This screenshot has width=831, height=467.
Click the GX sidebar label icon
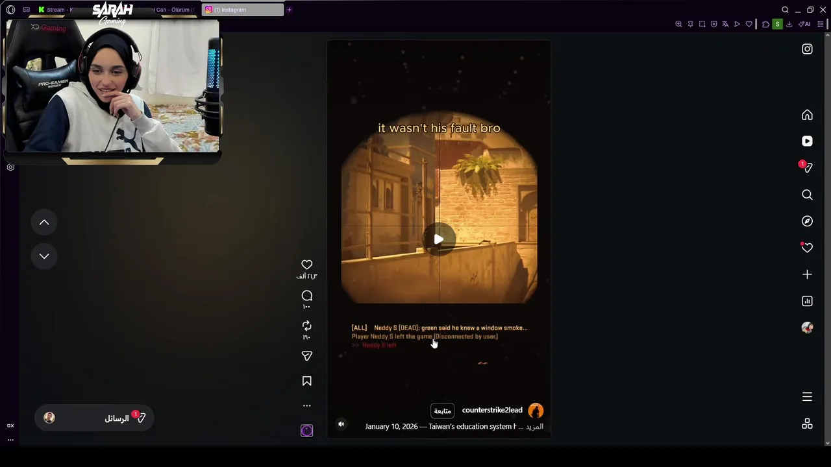(x=10, y=425)
